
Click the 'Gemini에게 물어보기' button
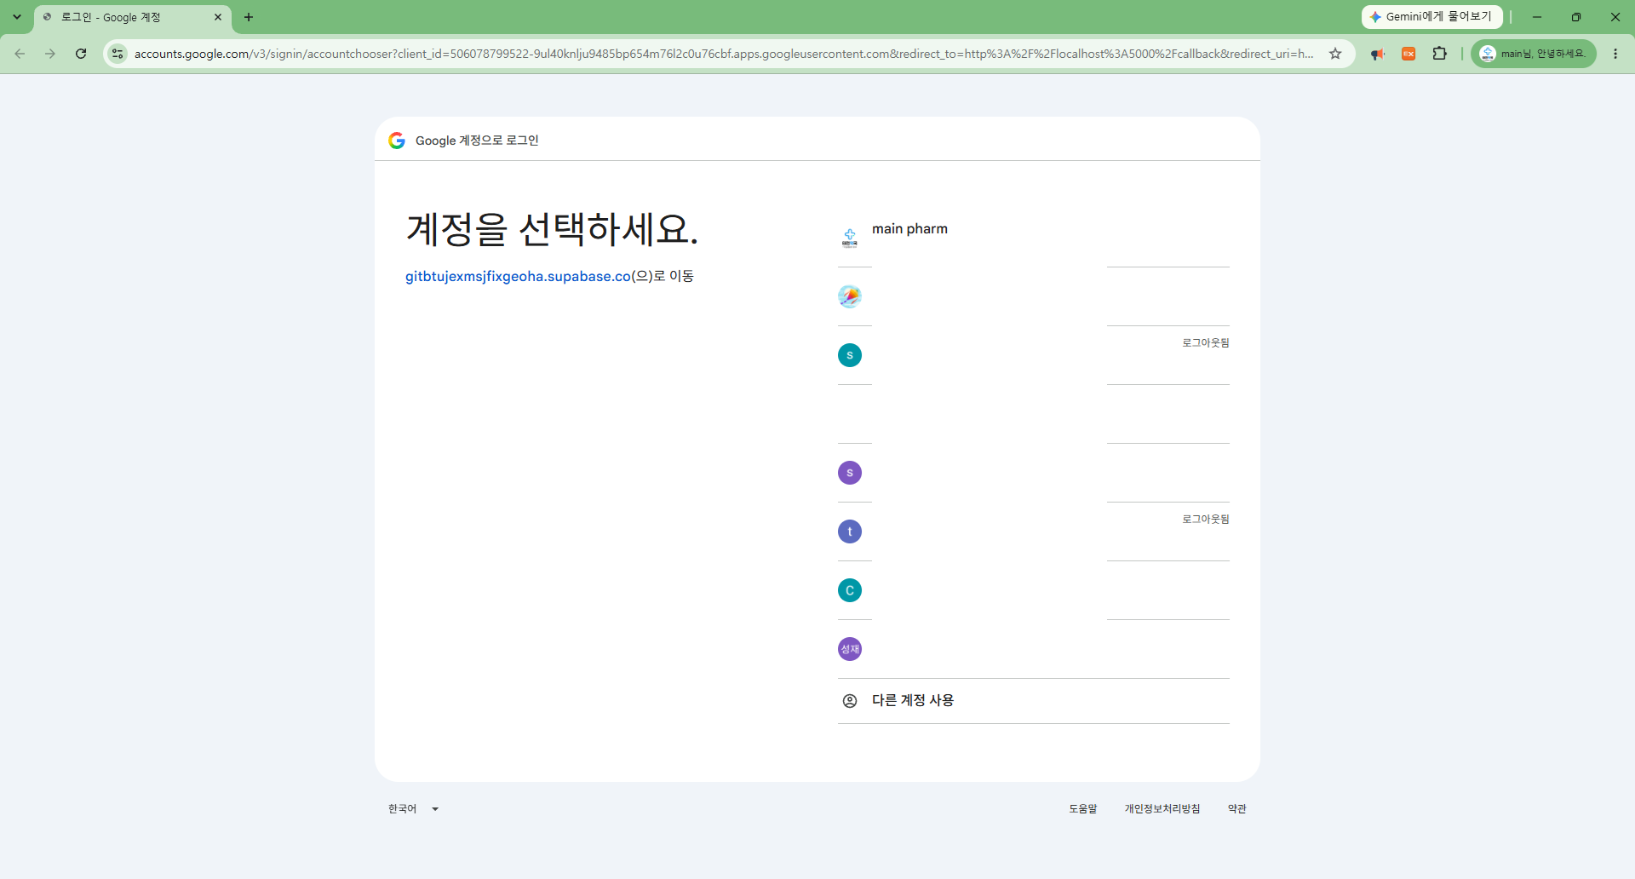tap(1431, 17)
